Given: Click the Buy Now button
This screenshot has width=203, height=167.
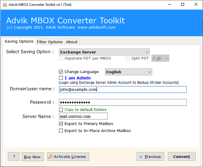Looking at the screenshot, I should point(33,157).
